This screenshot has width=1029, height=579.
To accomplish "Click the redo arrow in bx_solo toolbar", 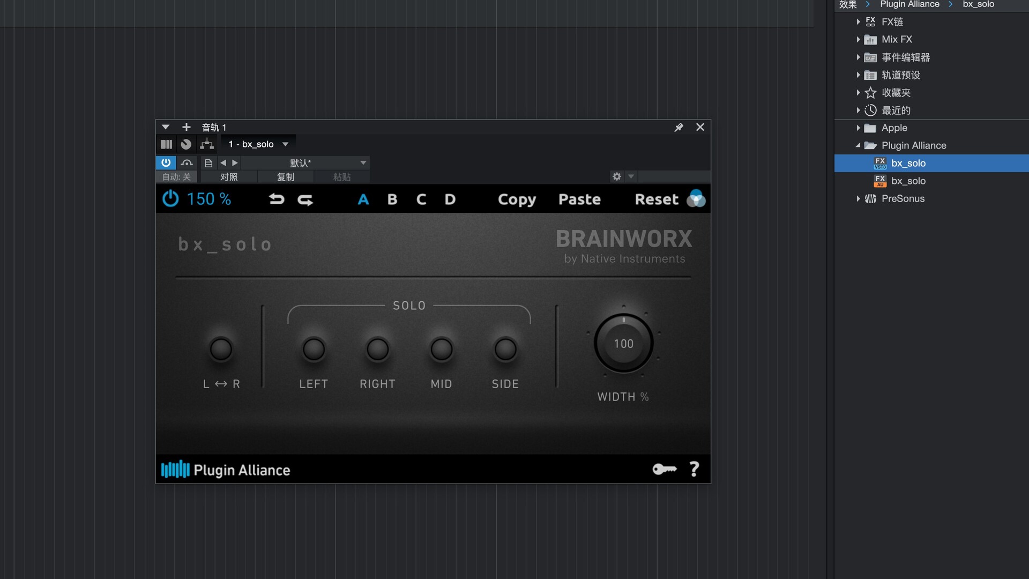I will [305, 199].
